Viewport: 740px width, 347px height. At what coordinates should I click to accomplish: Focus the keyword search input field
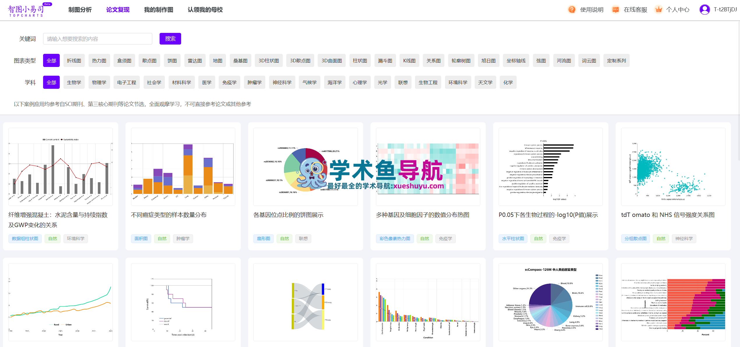[98, 39]
